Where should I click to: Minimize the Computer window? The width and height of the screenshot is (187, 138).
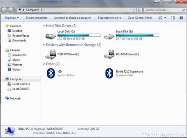[x=166, y=2]
